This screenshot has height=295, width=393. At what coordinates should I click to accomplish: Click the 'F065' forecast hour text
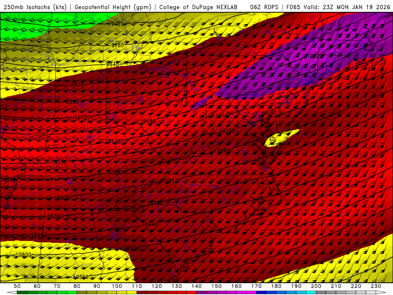tap(293, 7)
